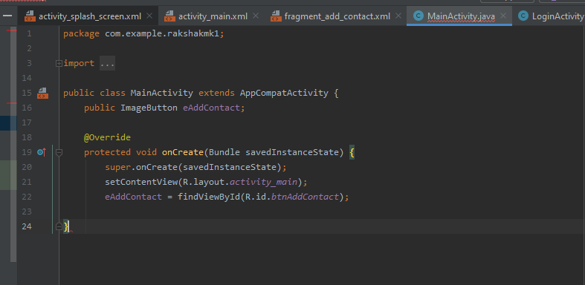The image size is (585, 285).
Task: Close fragment_add_contact.xml tab
Action: point(398,16)
